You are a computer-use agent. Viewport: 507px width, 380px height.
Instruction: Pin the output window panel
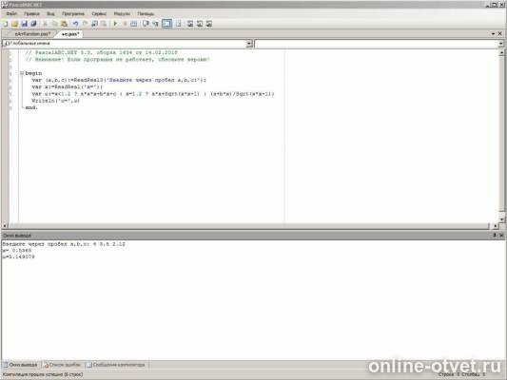(495, 236)
